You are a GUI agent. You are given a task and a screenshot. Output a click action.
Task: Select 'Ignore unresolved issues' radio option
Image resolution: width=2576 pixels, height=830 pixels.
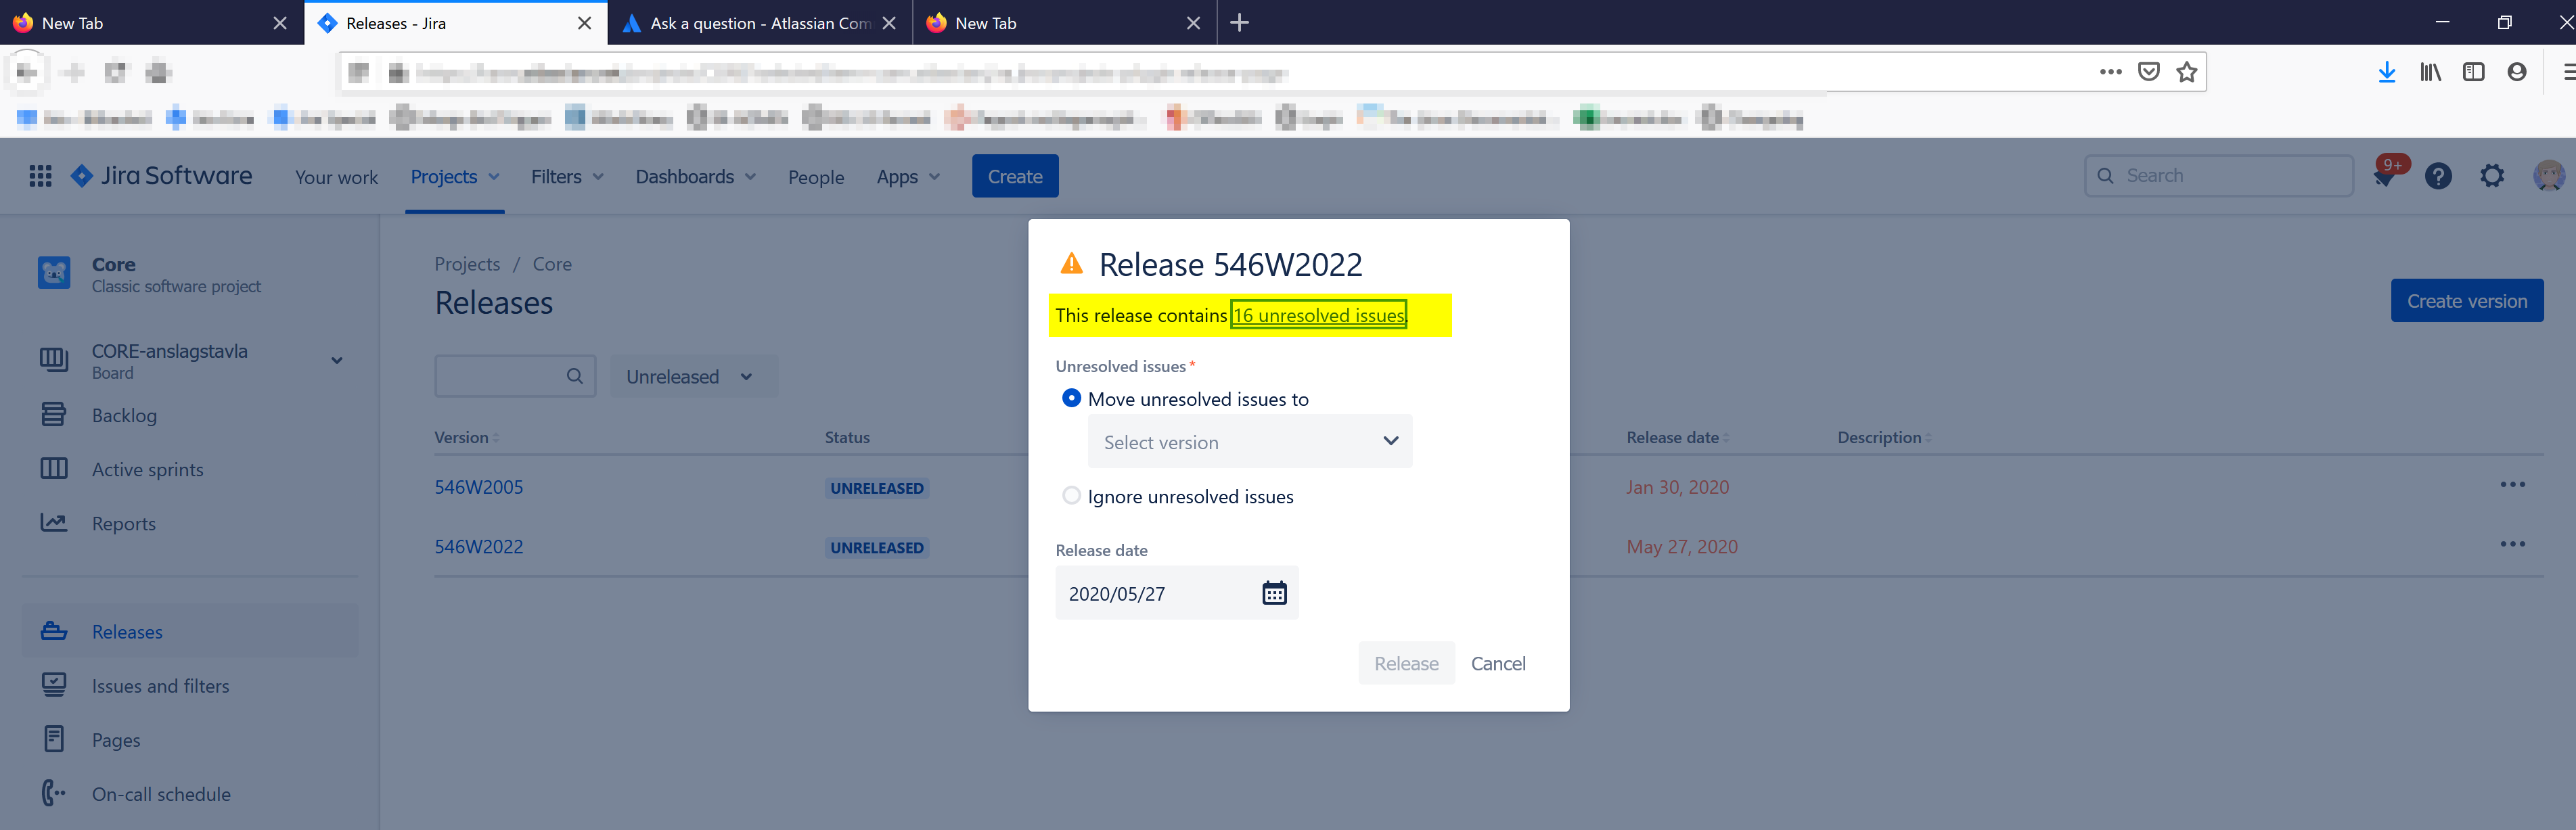tap(1071, 496)
